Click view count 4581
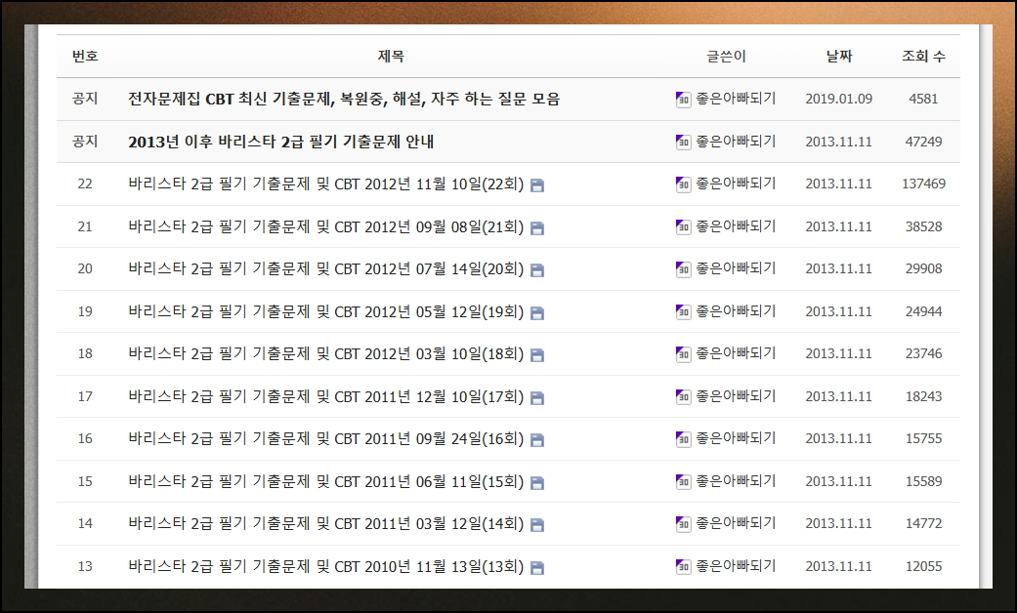Viewport: 1017px width, 613px height. point(923,100)
